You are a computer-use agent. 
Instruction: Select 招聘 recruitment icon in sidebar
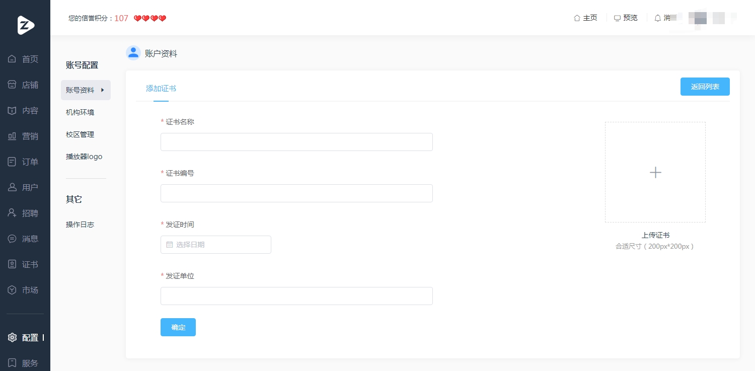point(12,213)
